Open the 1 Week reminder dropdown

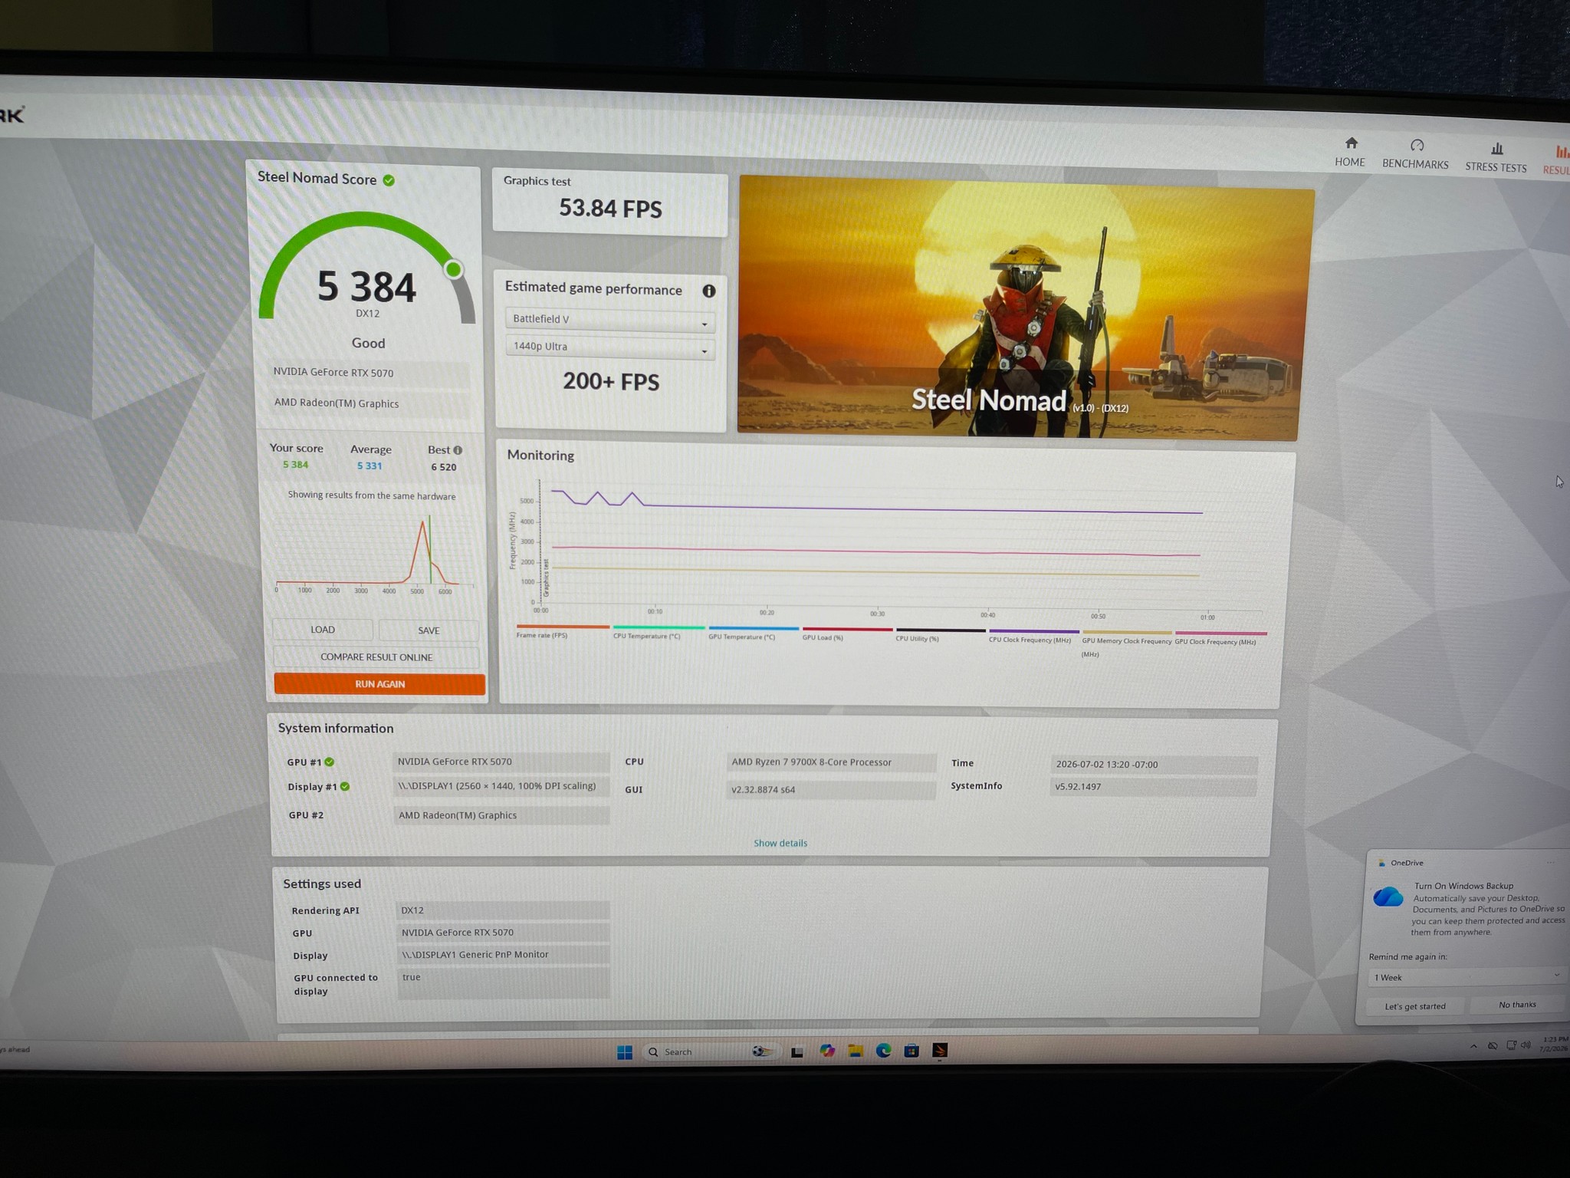(1466, 977)
